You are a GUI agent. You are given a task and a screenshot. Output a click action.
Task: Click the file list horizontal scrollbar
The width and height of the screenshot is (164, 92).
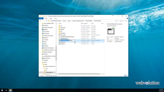(79, 74)
